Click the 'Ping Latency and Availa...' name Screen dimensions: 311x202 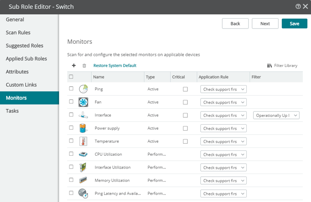click(x=118, y=193)
